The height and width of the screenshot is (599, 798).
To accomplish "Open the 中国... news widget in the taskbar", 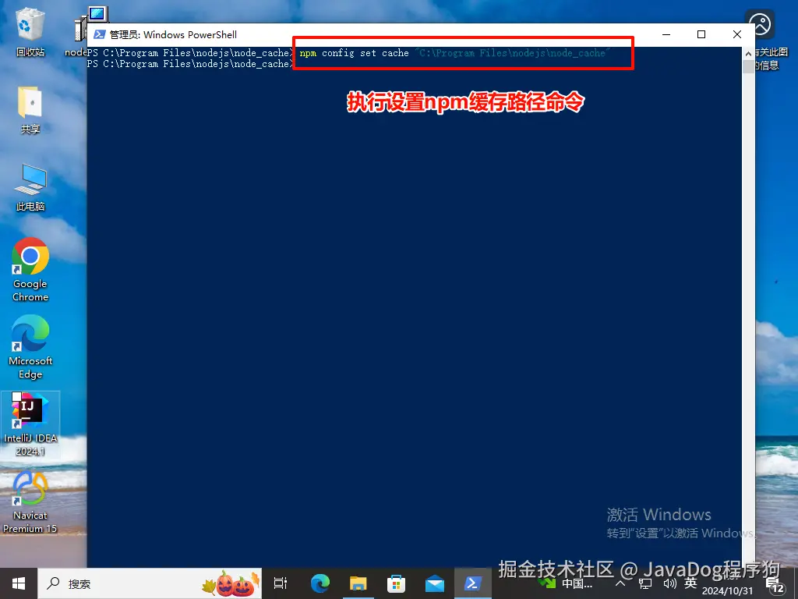I will pos(565,583).
